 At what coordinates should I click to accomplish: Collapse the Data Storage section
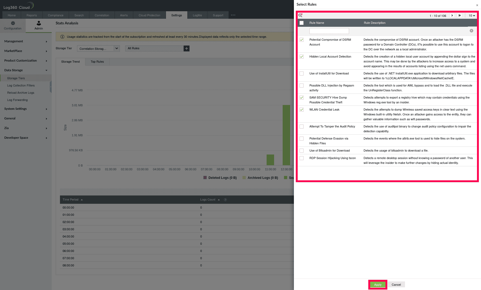point(26,70)
